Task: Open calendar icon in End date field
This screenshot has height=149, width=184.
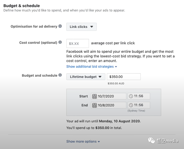Action: [x=94, y=105]
